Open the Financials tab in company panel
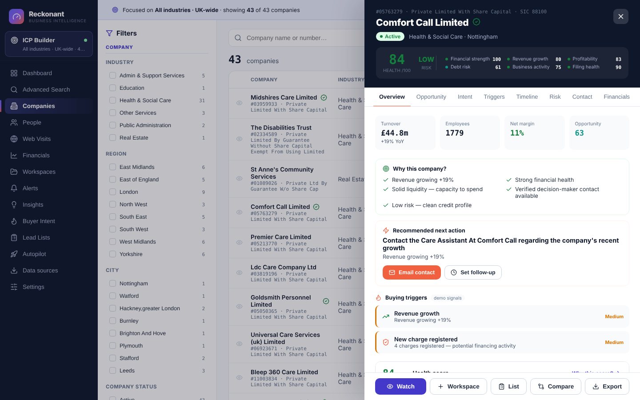The image size is (640, 400). [x=616, y=97]
